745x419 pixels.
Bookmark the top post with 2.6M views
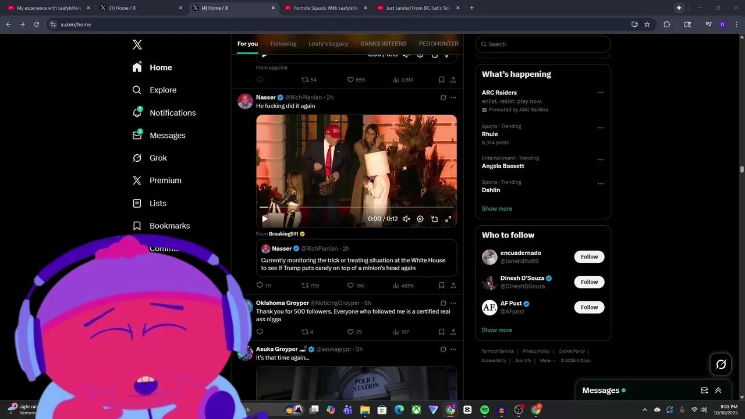(442, 80)
